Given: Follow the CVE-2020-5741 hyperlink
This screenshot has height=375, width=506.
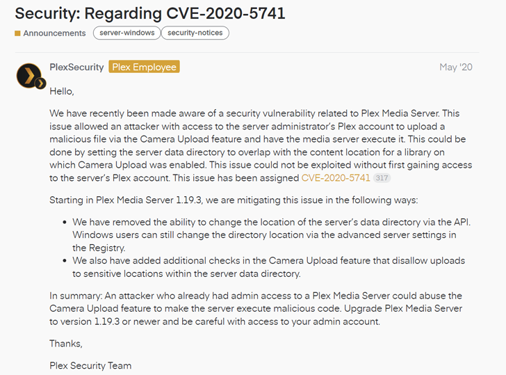Looking at the screenshot, I should [335, 178].
